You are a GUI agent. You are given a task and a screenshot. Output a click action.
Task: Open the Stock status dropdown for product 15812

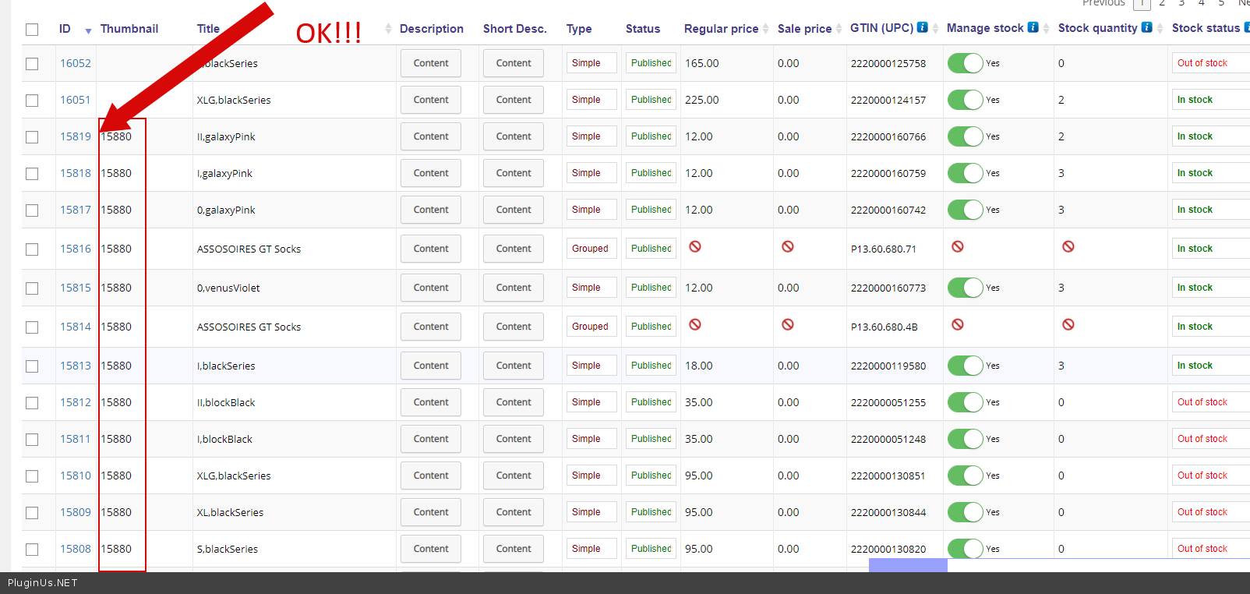(x=1209, y=402)
